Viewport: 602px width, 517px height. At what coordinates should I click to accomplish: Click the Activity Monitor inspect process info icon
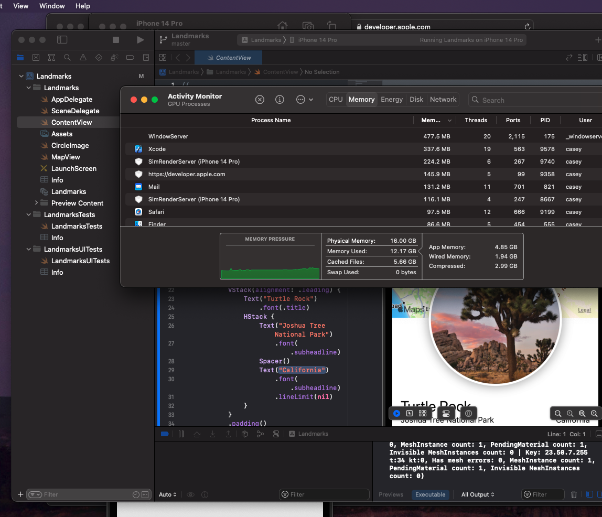click(279, 100)
